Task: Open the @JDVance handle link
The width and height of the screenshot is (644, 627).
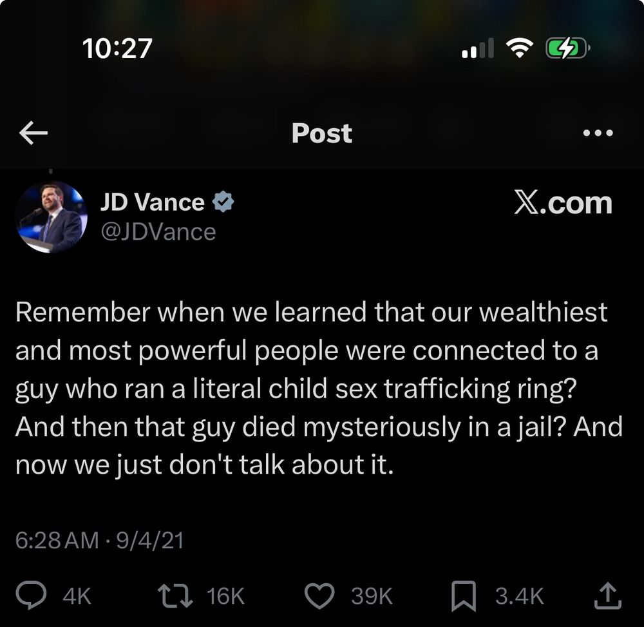Action: point(158,232)
